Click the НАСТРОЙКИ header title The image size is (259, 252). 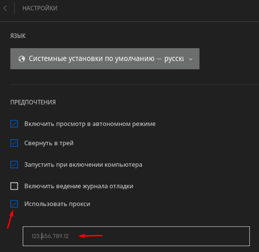tap(40, 8)
